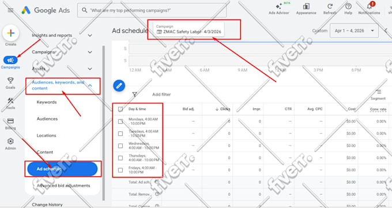
Task: Refresh the page data
Action: point(330,9)
